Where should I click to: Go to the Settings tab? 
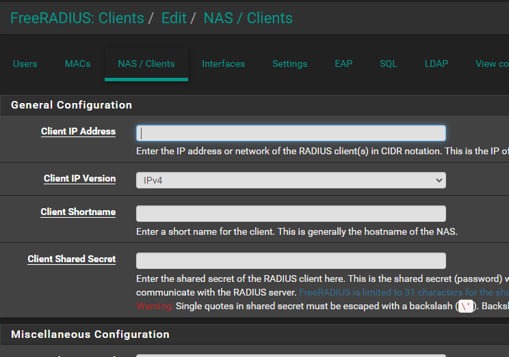289,63
